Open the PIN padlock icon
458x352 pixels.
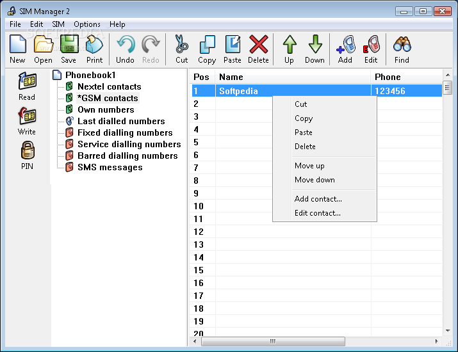28,150
